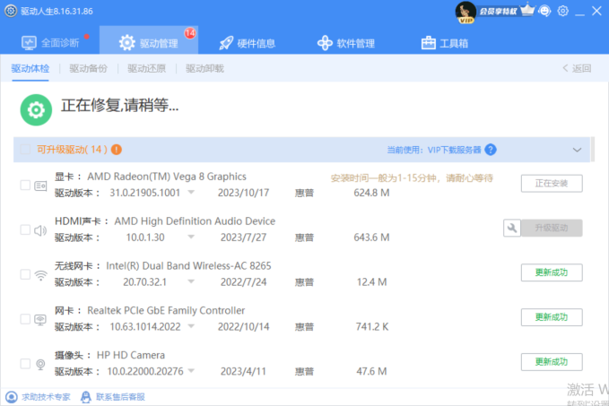Click the 会员享特权 crown banner
Screen dimensions: 609x406
click(507, 11)
